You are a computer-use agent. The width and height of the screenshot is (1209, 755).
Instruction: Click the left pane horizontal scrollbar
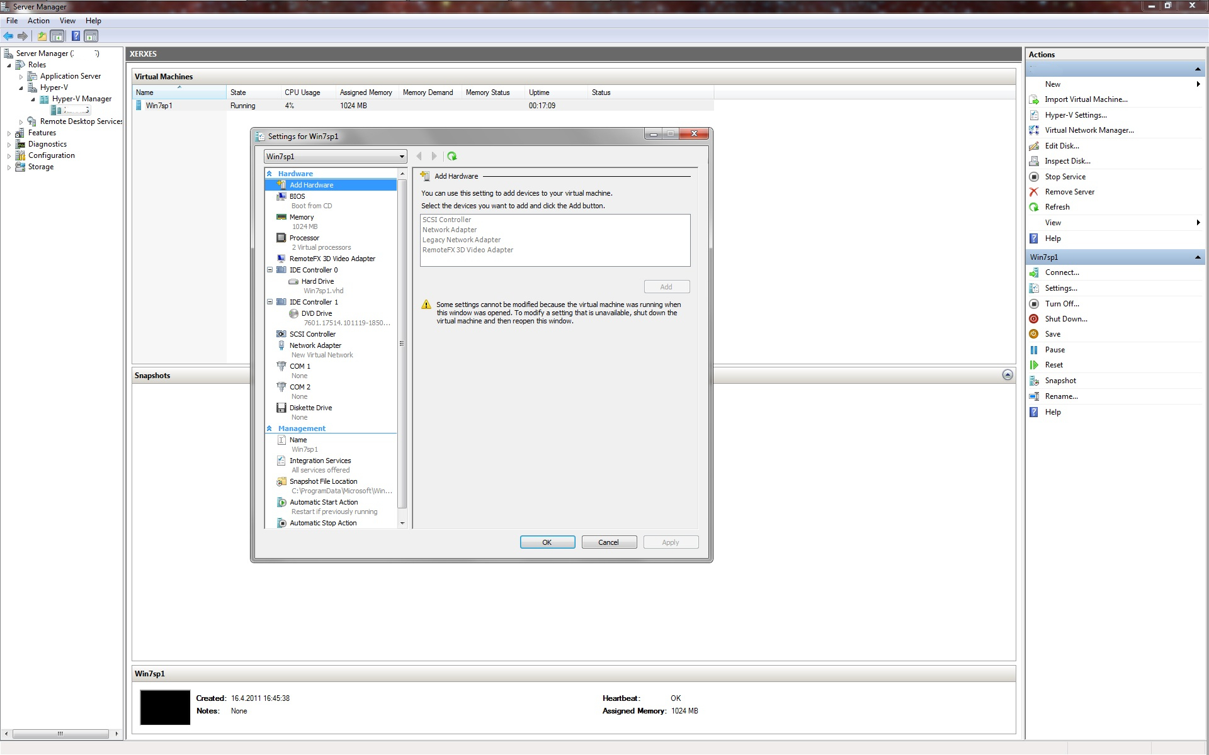(x=61, y=734)
